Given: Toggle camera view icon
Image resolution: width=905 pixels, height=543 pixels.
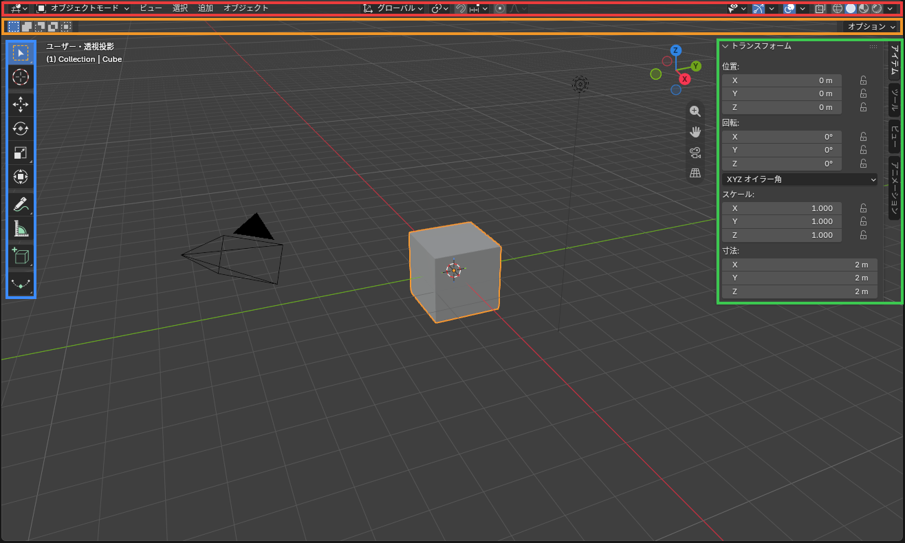Looking at the screenshot, I should point(695,153).
